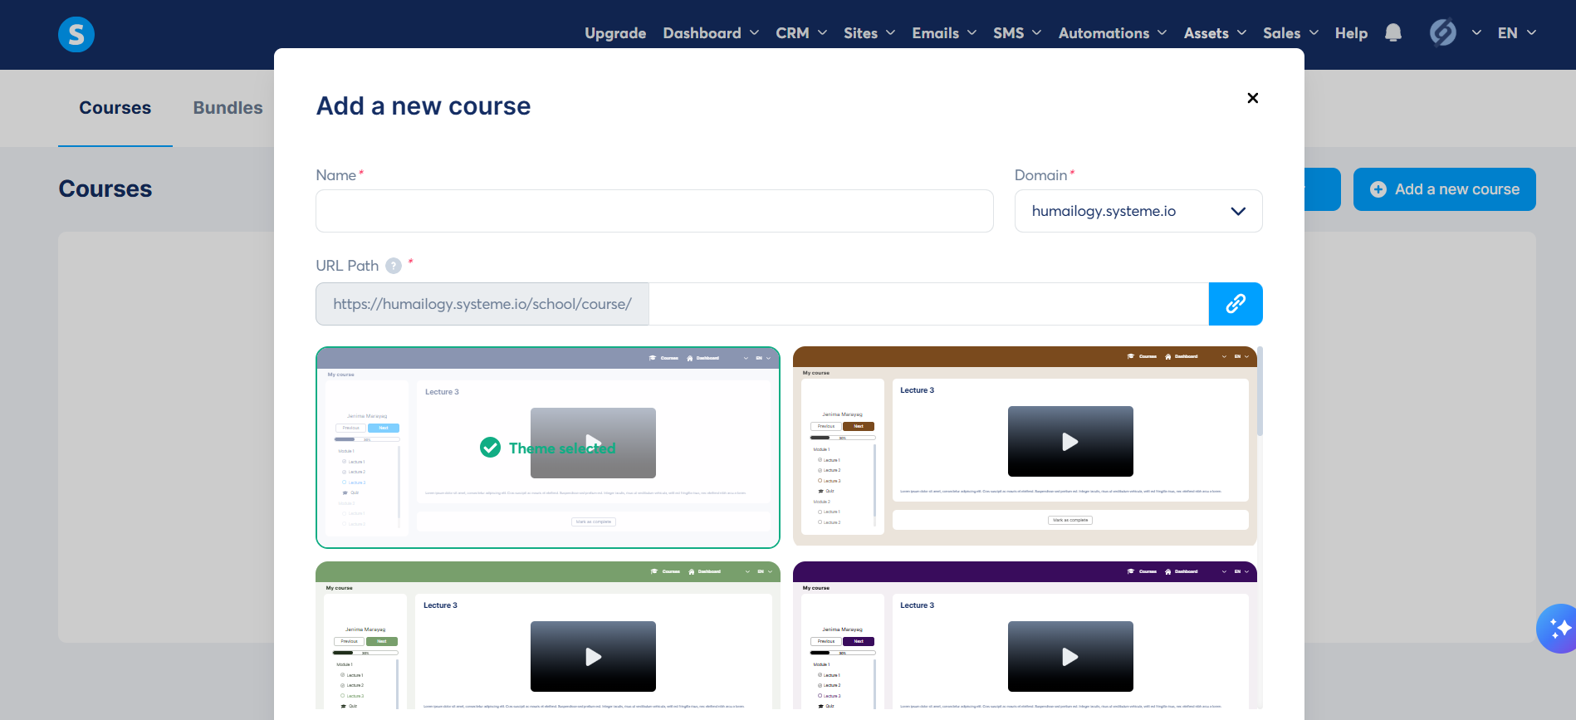Open the AI sparkle assistant button
Image resolution: width=1576 pixels, height=720 pixels.
coord(1559,629)
